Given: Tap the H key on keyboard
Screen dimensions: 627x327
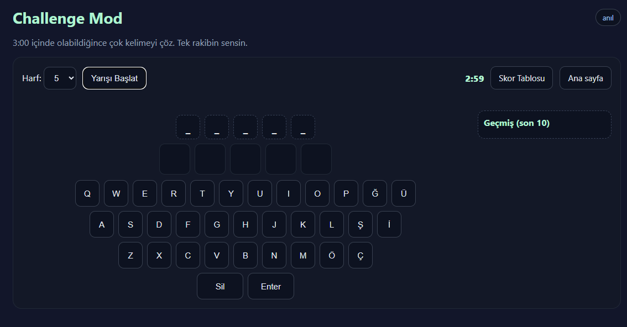Looking at the screenshot, I should coord(245,224).
